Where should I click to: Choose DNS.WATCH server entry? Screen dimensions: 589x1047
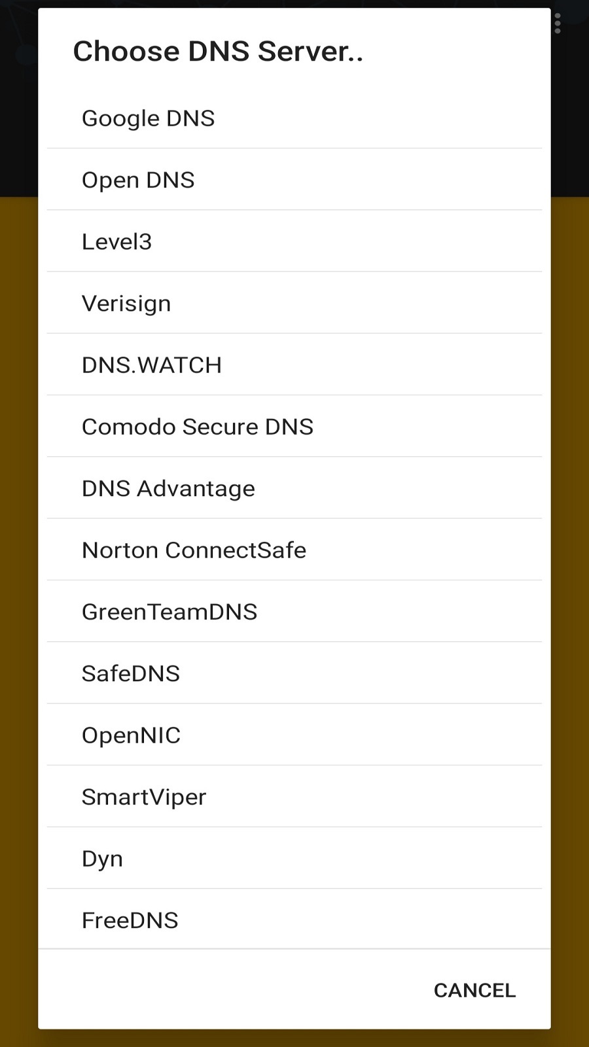coord(294,364)
